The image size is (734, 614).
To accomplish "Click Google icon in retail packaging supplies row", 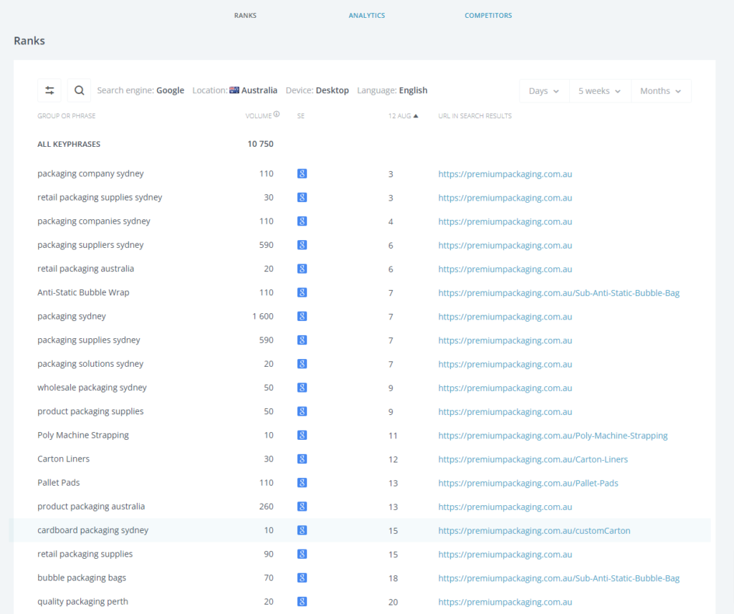I will (x=302, y=554).
